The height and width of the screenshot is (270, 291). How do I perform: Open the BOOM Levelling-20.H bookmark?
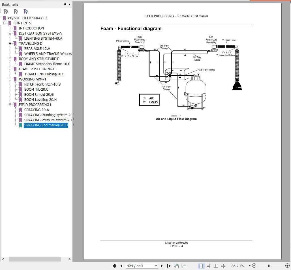(x=40, y=99)
